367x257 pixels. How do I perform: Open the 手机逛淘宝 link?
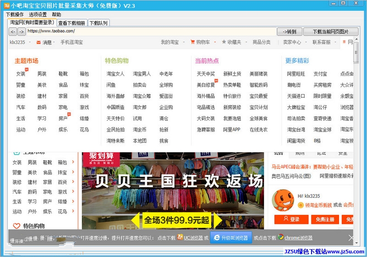[71, 42]
